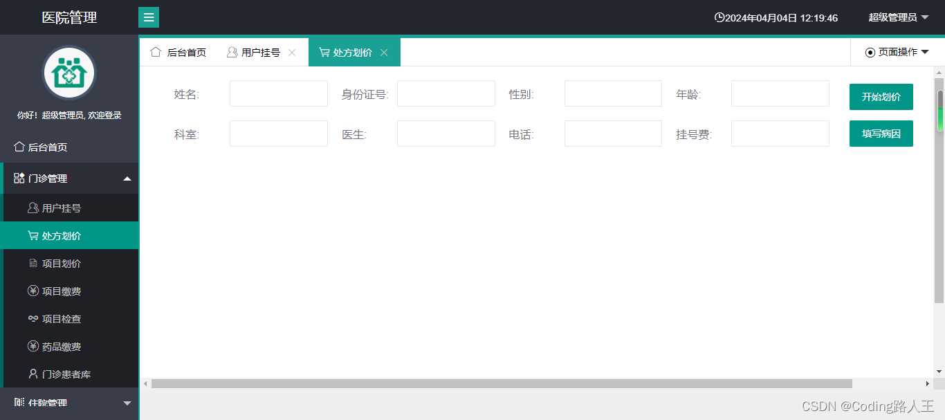Image resolution: width=945 pixels, height=420 pixels.
Task: Click the target icon beside 页面操作
Action: 870,52
